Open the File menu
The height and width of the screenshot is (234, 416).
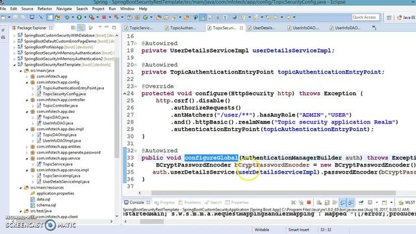coord(3,8)
